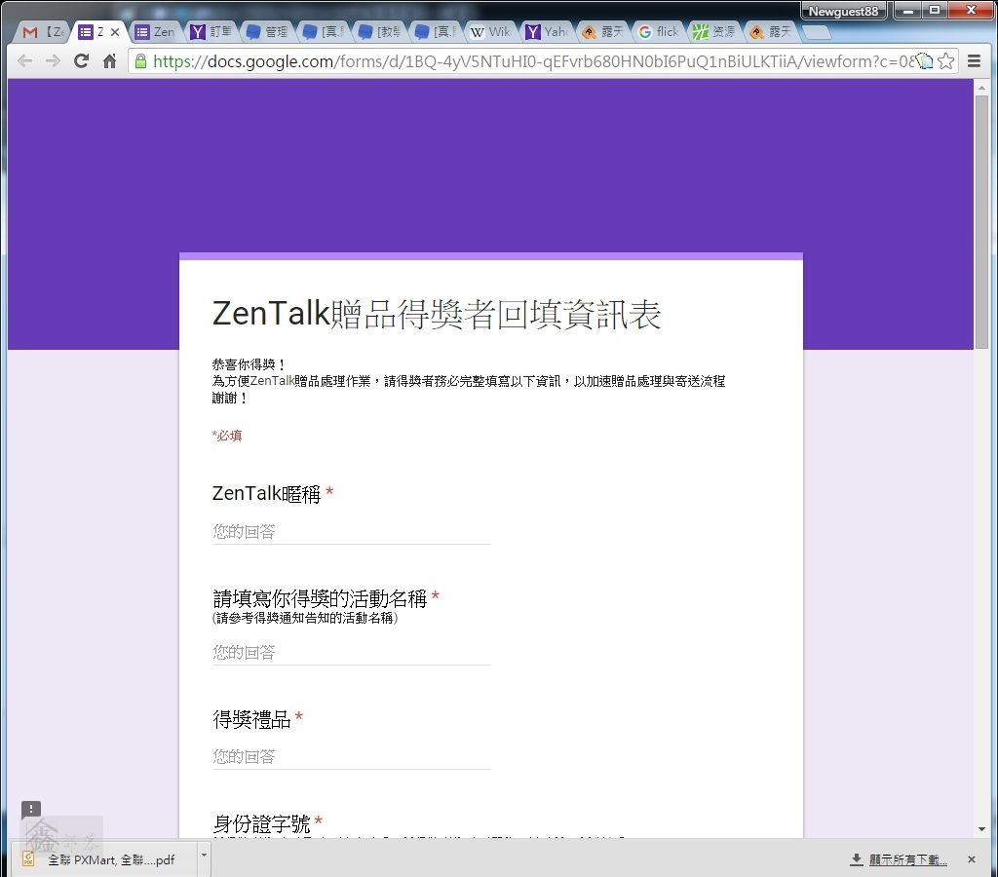Click the page scrollbar down arrow
The width and height of the screenshot is (998, 877).
[x=981, y=829]
